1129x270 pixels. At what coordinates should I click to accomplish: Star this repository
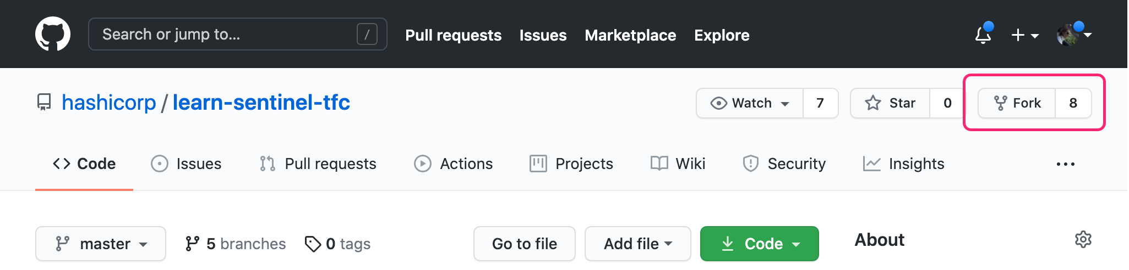coord(890,103)
